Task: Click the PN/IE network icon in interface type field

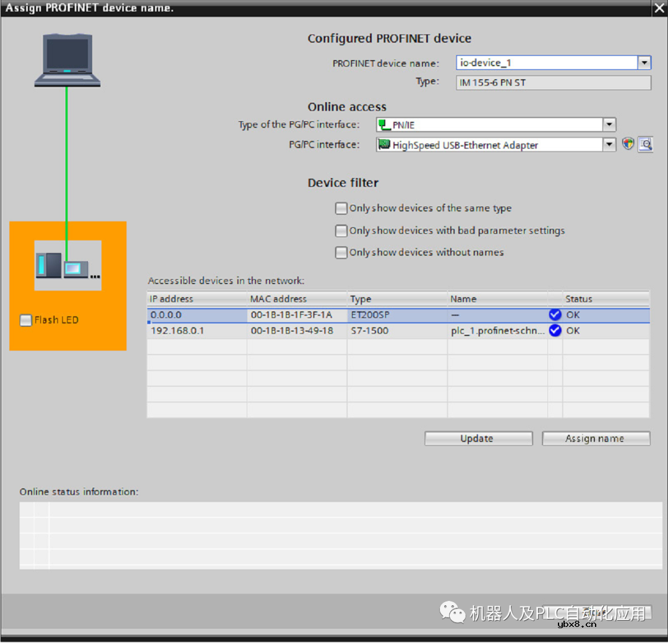Action: [385, 125]
